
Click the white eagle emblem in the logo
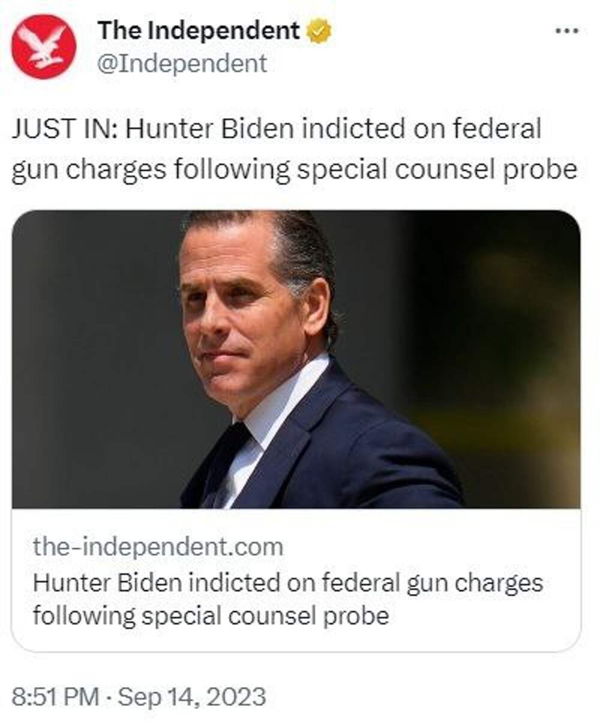43,46
